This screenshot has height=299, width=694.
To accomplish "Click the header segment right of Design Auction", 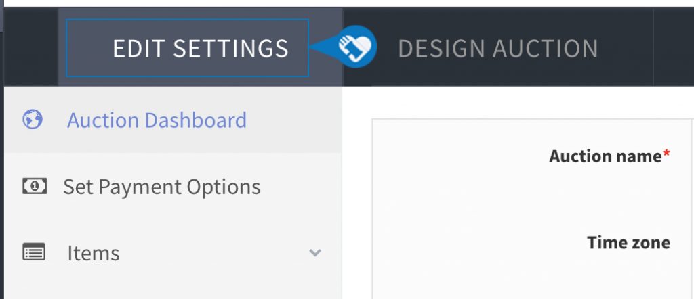I will tap(674, 47).
